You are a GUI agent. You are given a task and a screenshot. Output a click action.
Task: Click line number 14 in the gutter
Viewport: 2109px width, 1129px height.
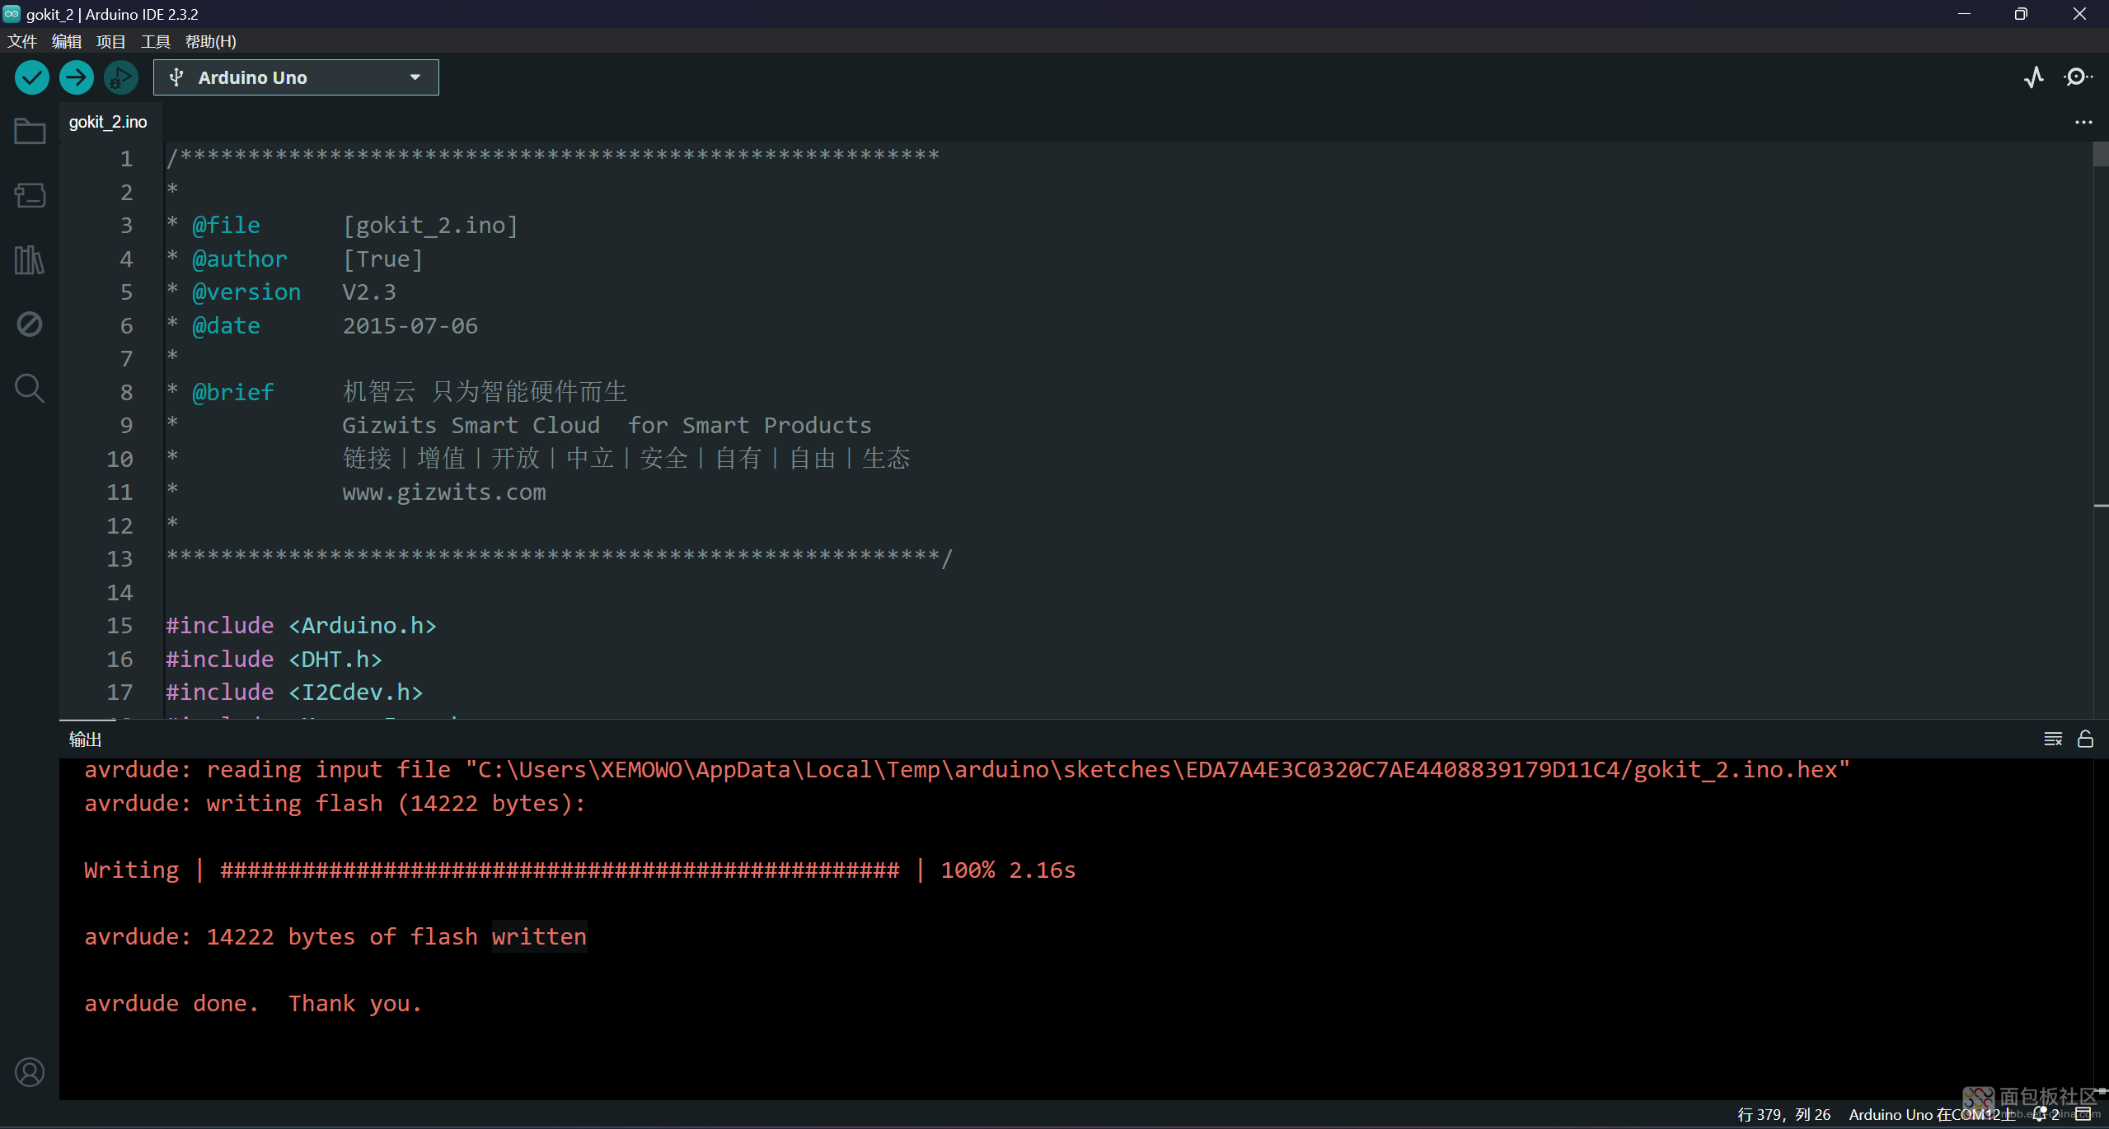pos(120,592)
